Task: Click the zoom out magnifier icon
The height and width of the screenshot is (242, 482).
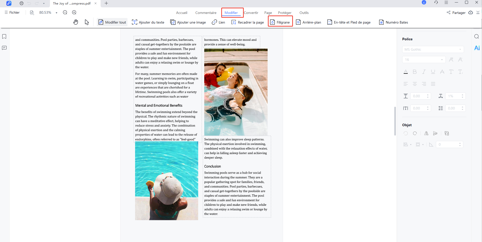Action: pyautogui.click(x=65, y=12)
